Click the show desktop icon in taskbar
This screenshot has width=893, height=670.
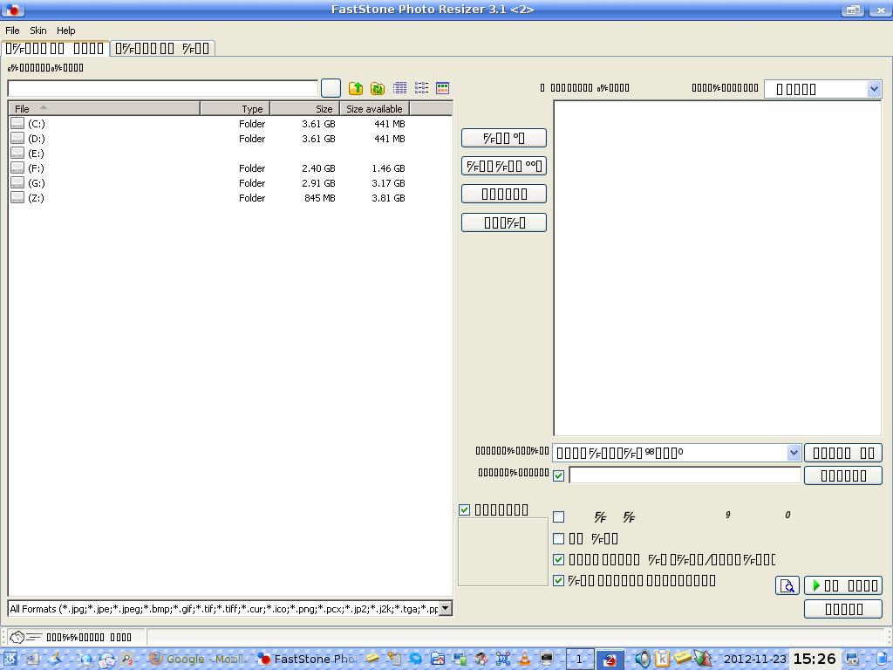(x=32, y=660)
